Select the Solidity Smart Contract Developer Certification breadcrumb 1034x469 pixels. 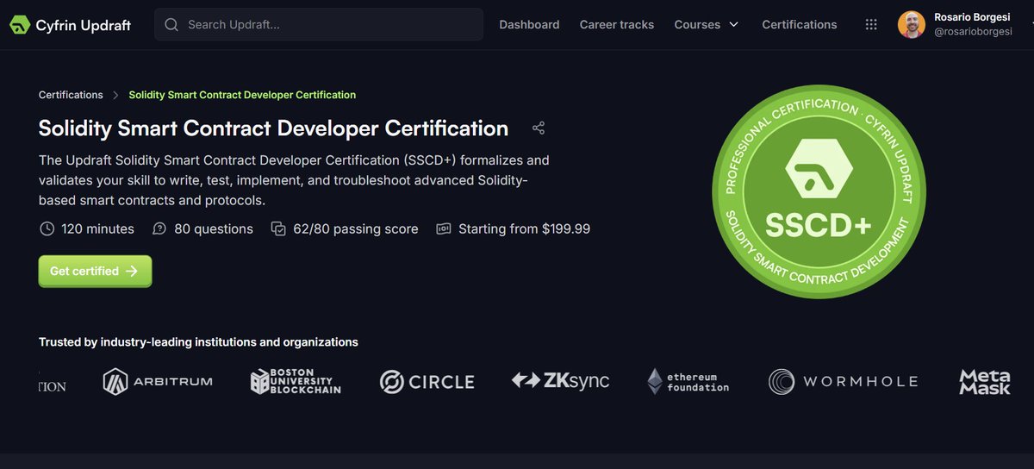(x=242, y=95)
